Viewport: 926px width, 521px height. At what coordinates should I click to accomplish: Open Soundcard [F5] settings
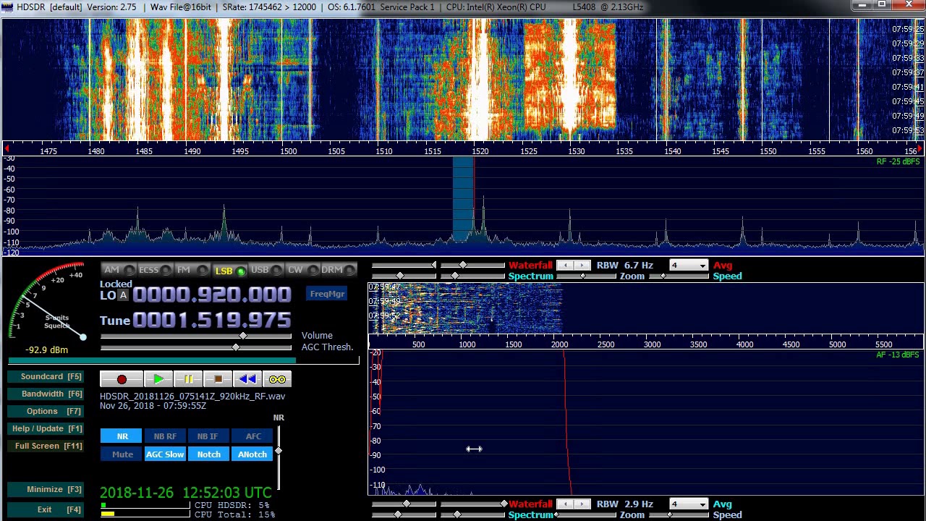(46, 376)
